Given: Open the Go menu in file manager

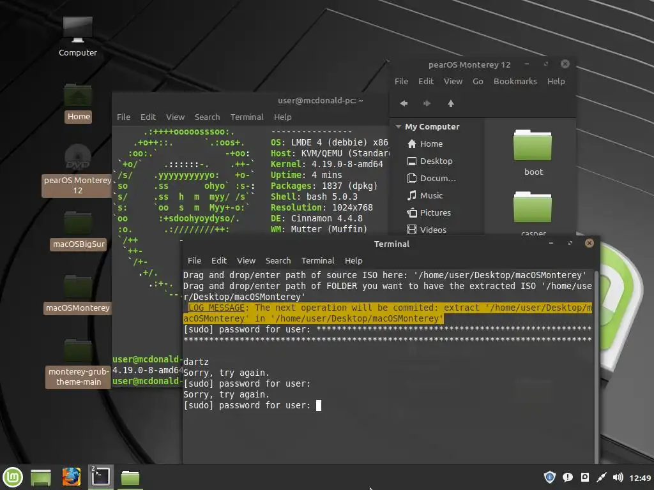Looking at the screenshot, I should [x=478, y=81].
